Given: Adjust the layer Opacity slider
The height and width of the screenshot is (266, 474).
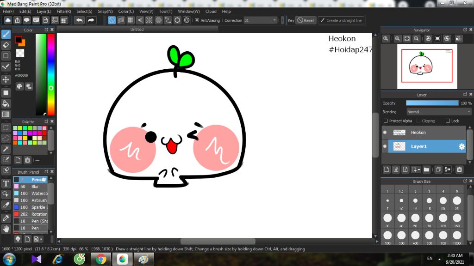Looking at the screenshot, I should tap(432, 103).
